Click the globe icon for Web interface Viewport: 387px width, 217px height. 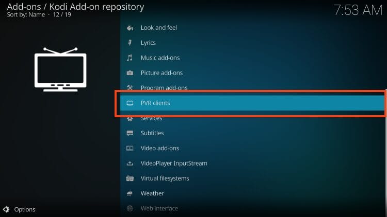(x=130, y=208)
